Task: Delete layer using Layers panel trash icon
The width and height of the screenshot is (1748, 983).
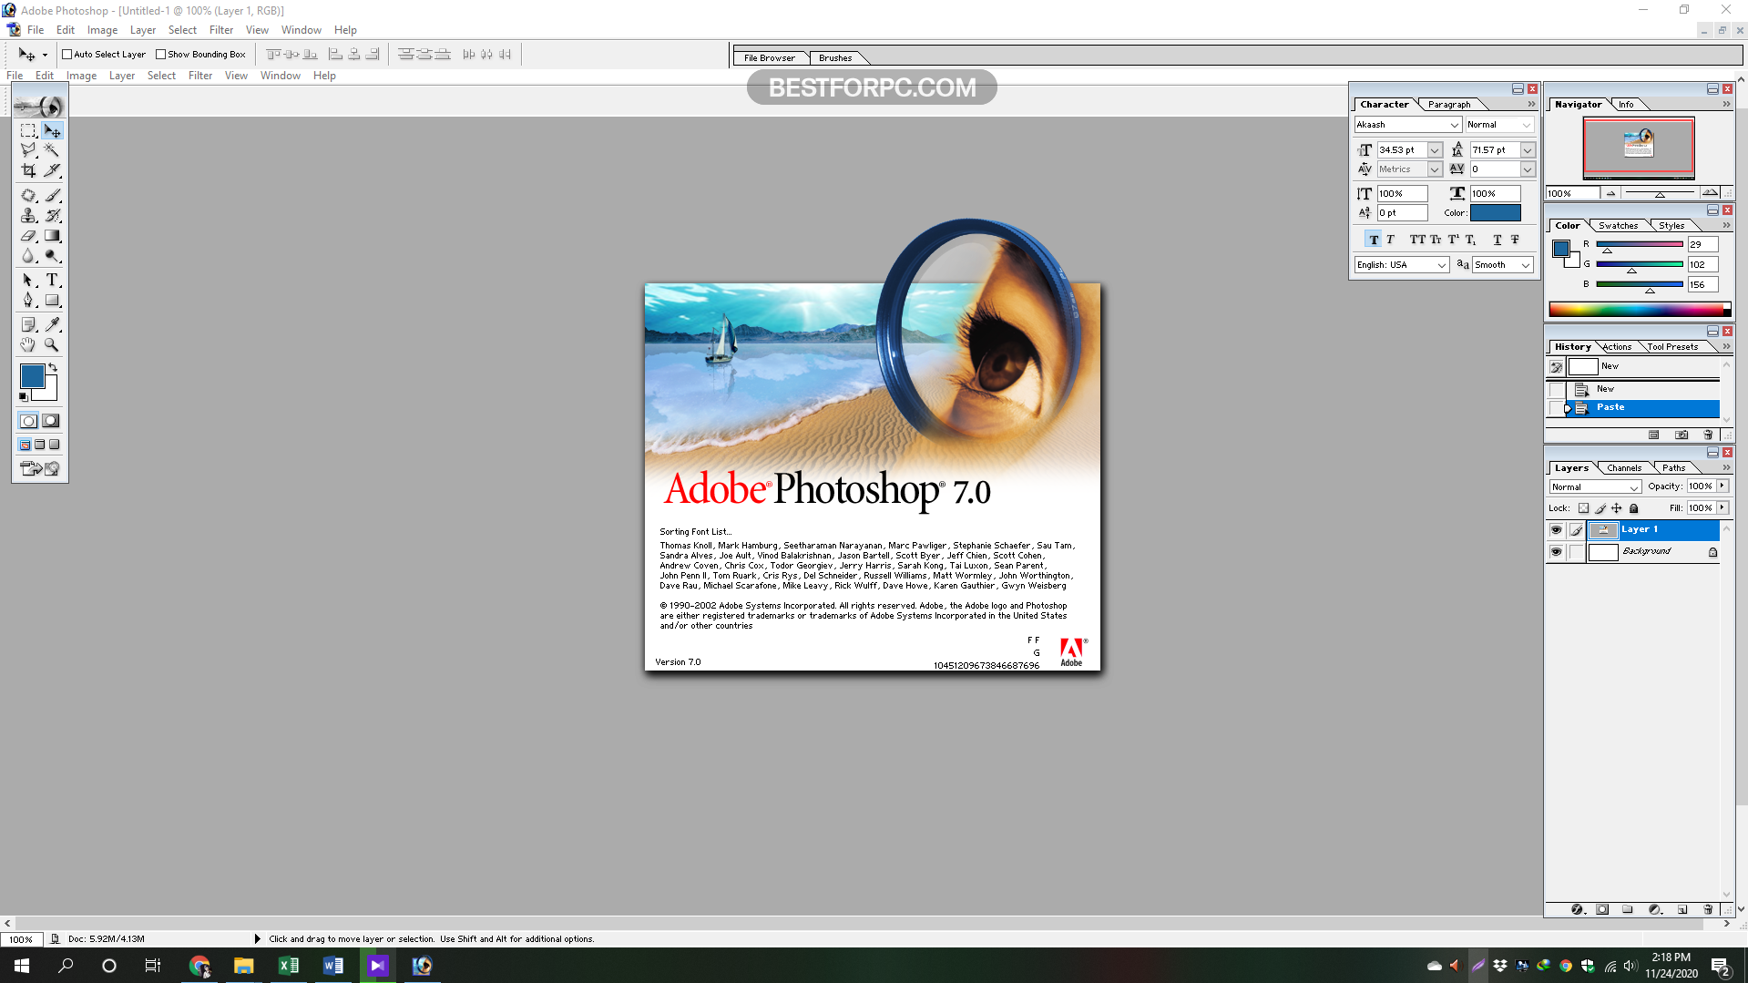Action: (x=1708, y=909)
